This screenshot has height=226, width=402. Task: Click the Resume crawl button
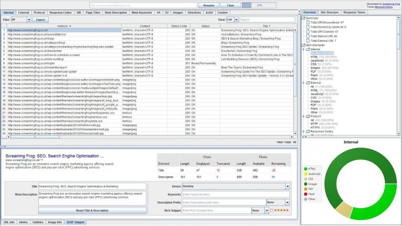pyautogui.click(x=209, y=5)
